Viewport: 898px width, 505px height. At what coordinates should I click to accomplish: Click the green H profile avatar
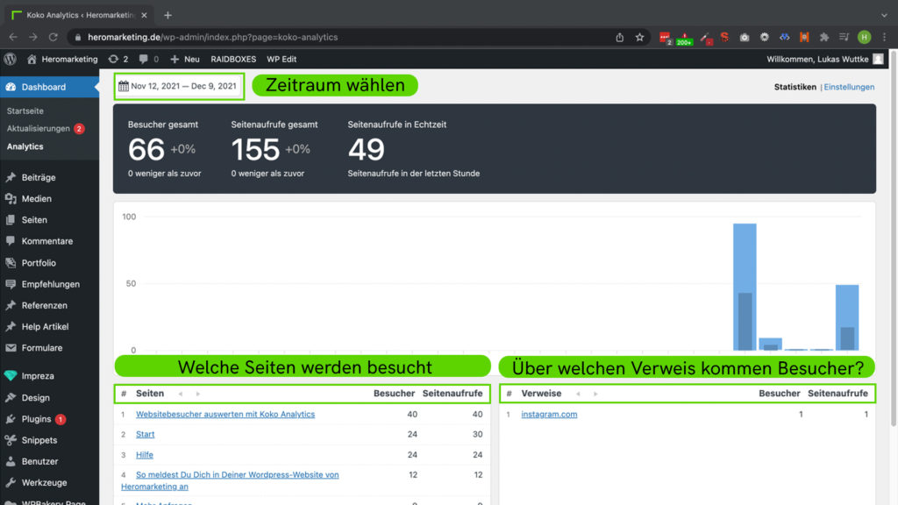tap(864, 37)
